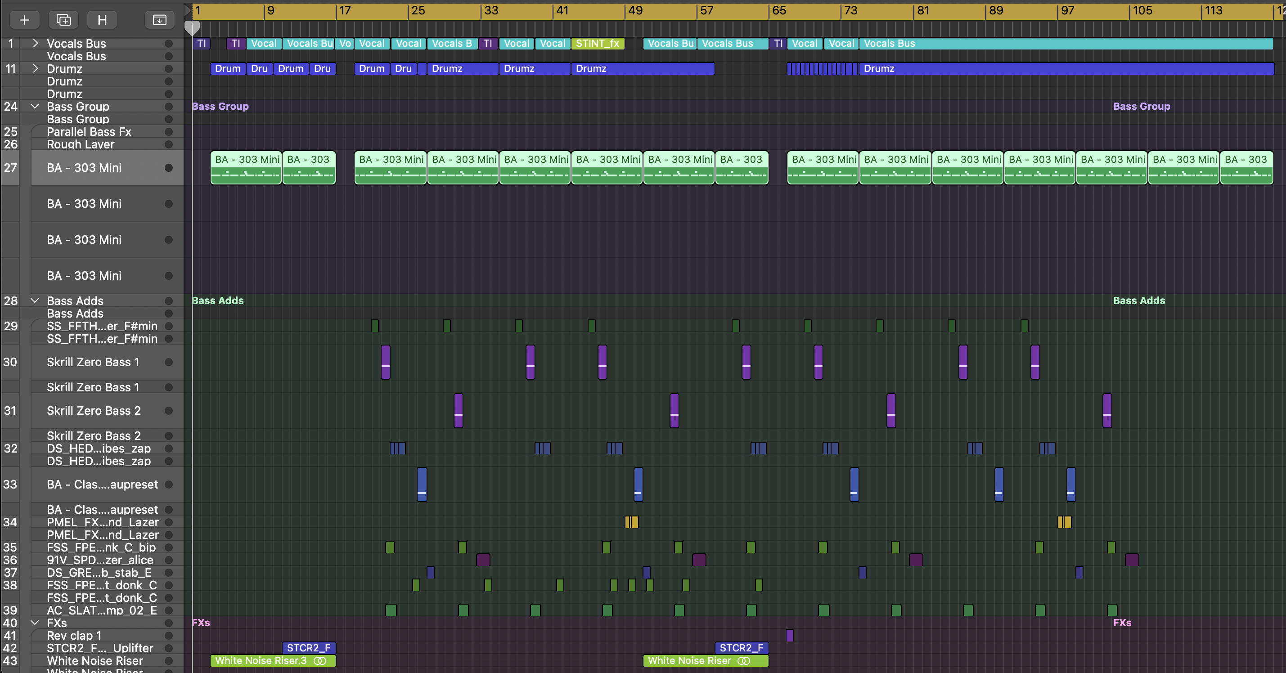1286x673 pixels.
Task: Click bar 89 in the ruler
Action: [996, 10]
